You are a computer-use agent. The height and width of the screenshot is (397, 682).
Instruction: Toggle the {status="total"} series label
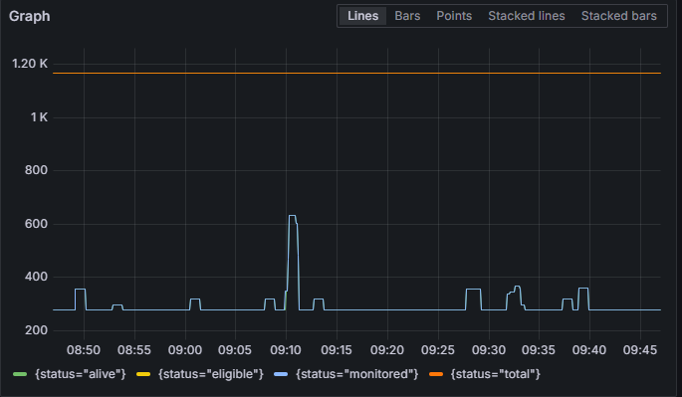(x=496, y=374)
